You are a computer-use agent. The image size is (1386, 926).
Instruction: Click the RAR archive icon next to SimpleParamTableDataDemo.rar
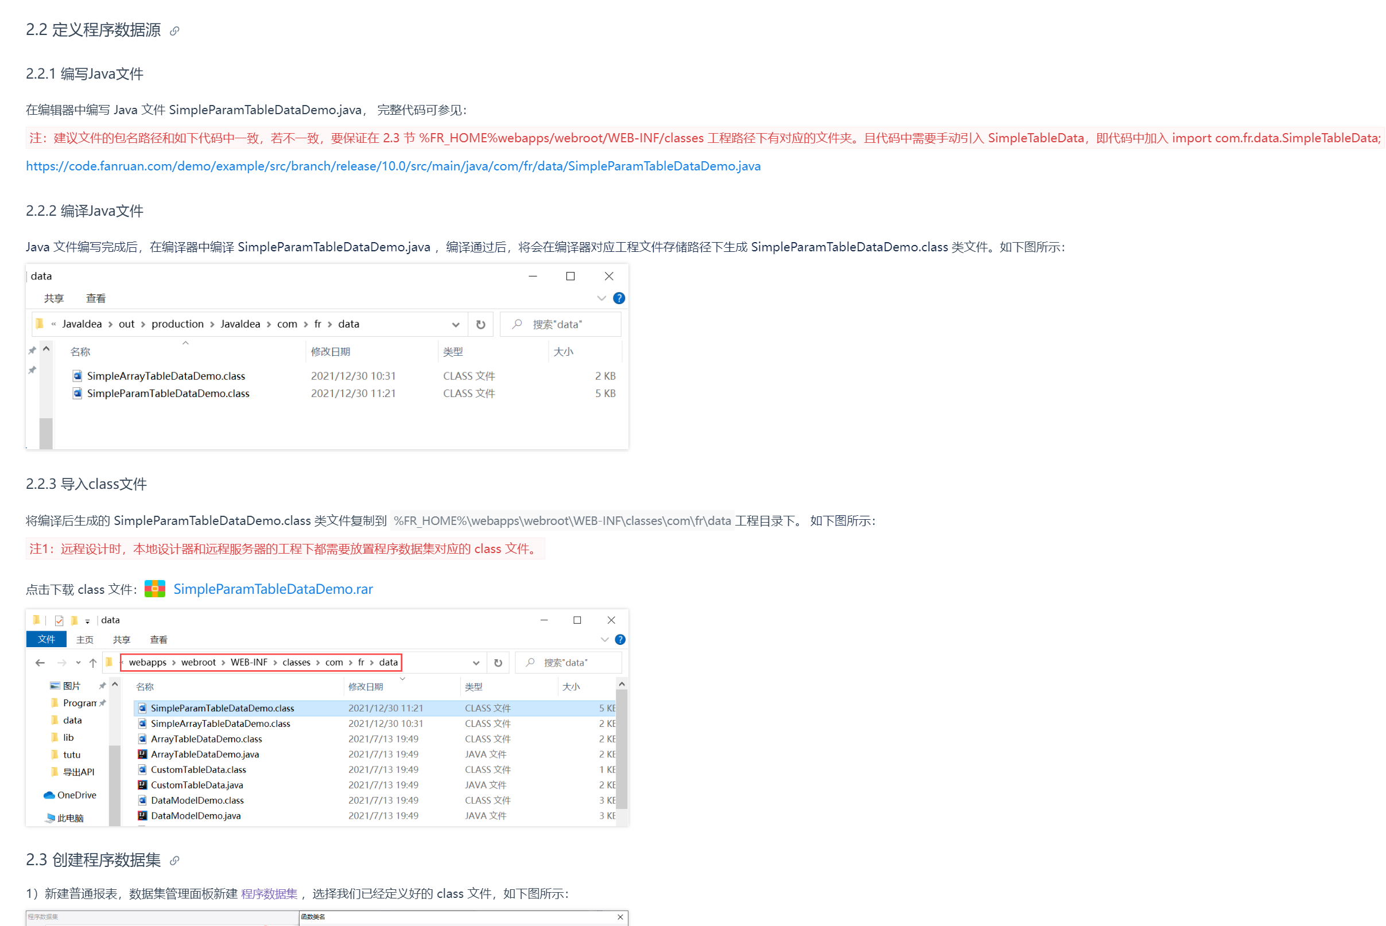(155, 589)
